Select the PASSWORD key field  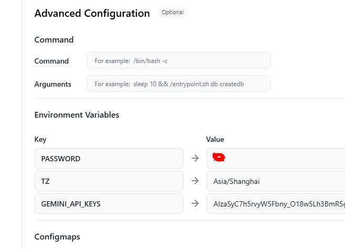pyautogui.click(x=109, y=158)
